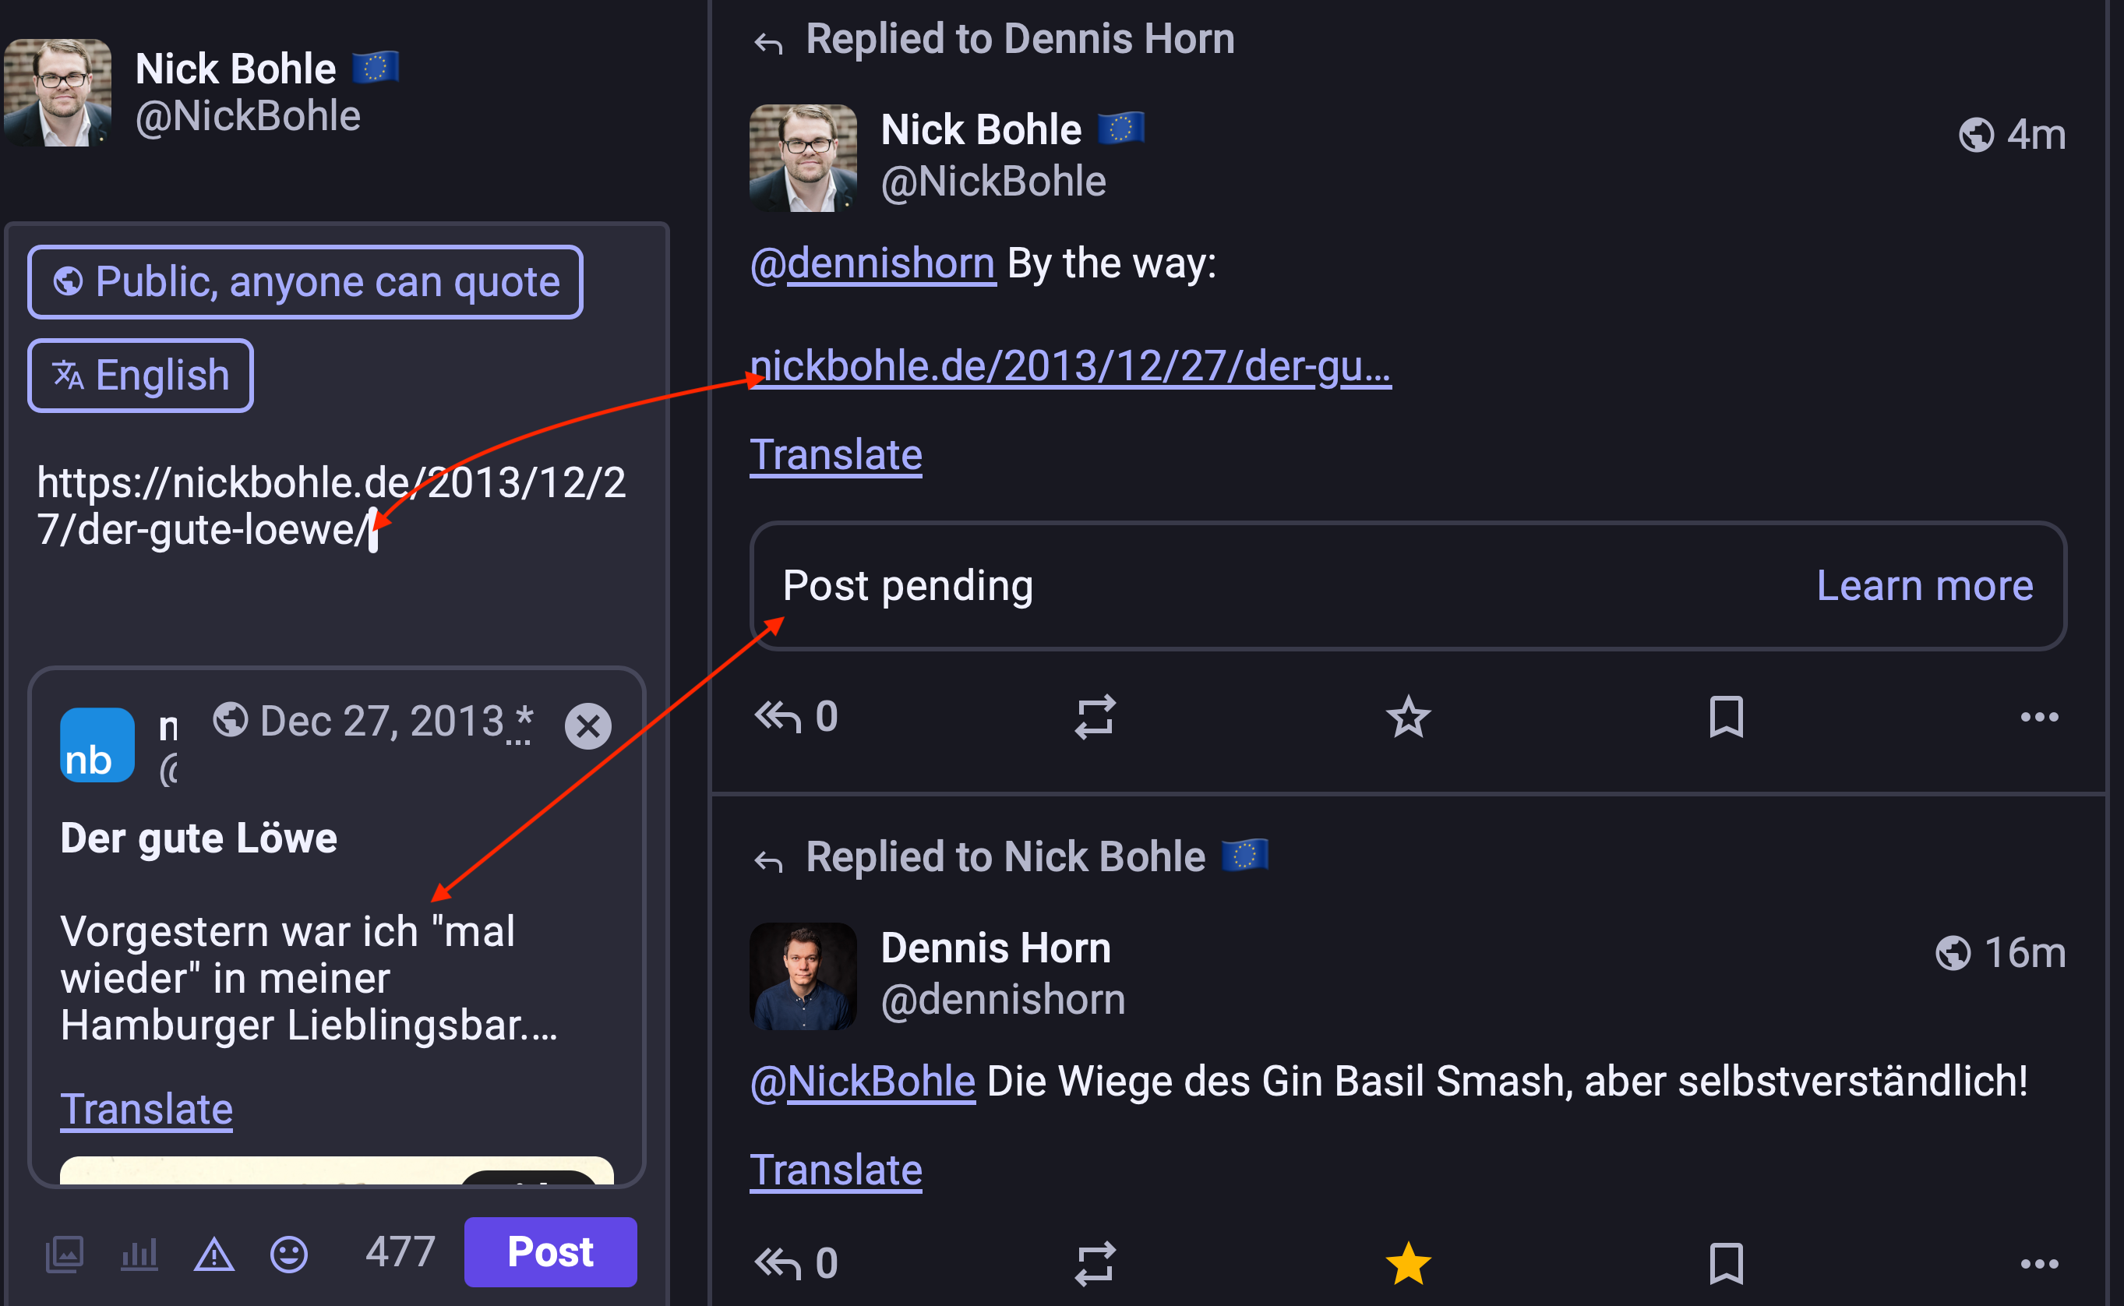Click the attach media icon in composer

point(65,1254)
